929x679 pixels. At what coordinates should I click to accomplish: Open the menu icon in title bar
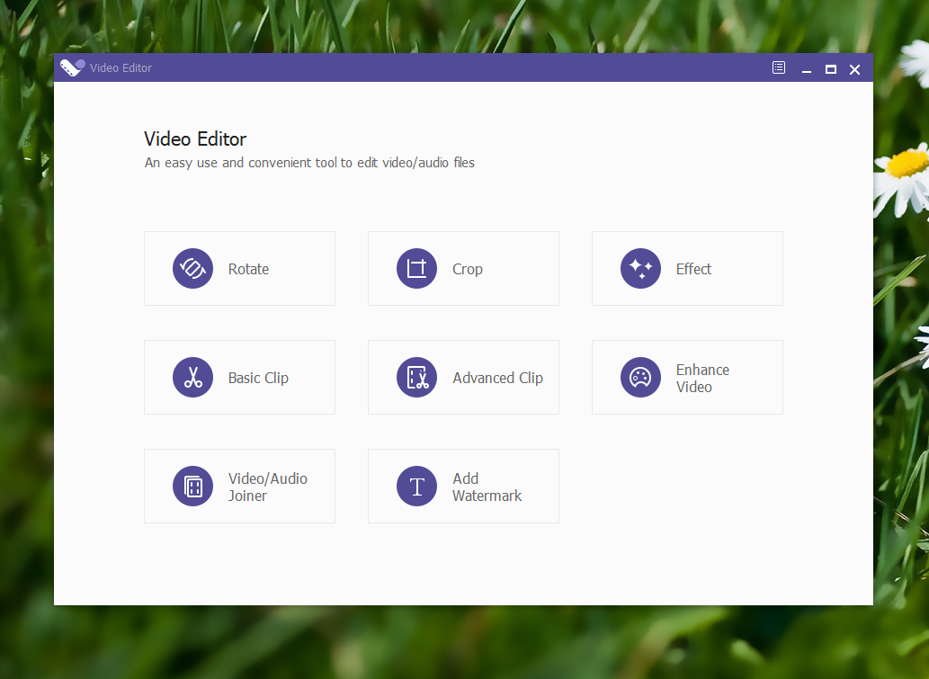pyautogui.click(x=779, y=68)
